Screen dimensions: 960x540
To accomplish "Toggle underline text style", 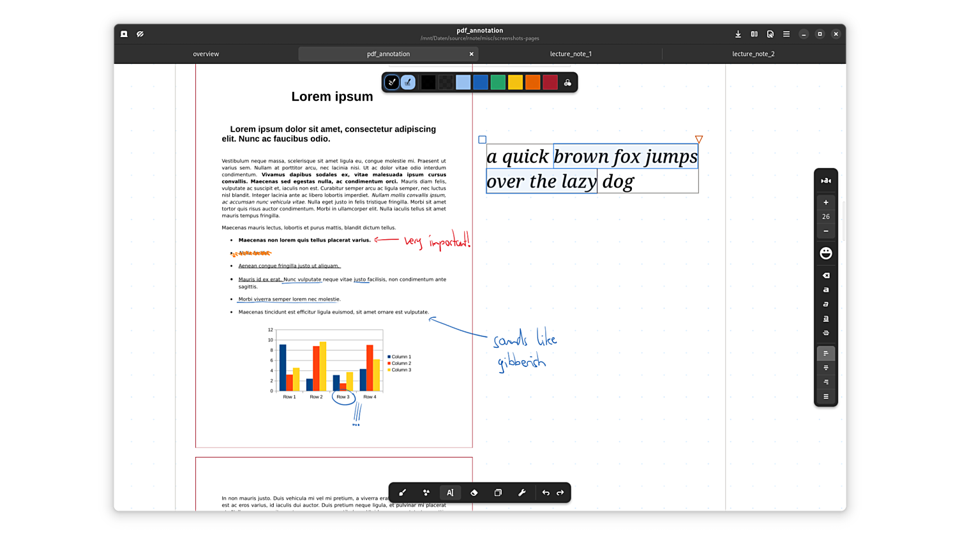I will [826, 319].
